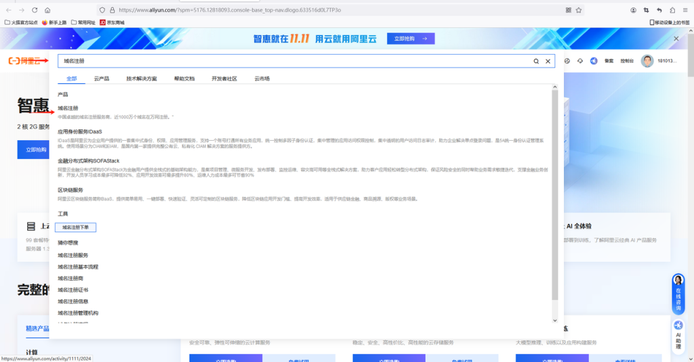This screenshot has height=362, width=694.
Task: Open the 控制台 console link
Action: coord(627,61)
